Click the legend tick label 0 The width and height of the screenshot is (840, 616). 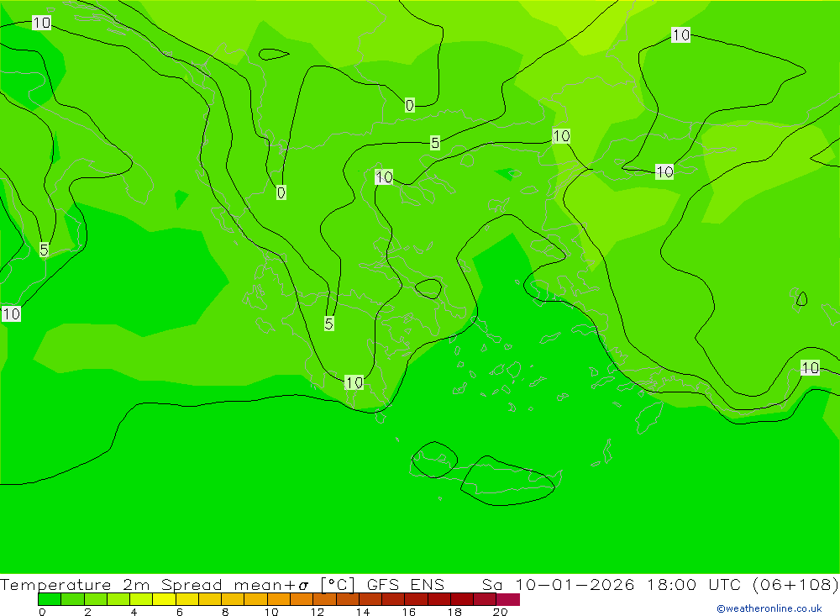click(42, 612)
